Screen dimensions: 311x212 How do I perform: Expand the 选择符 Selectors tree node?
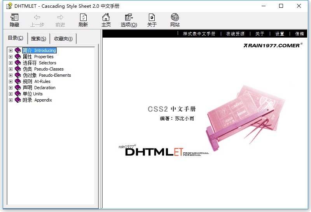[10, 63]
